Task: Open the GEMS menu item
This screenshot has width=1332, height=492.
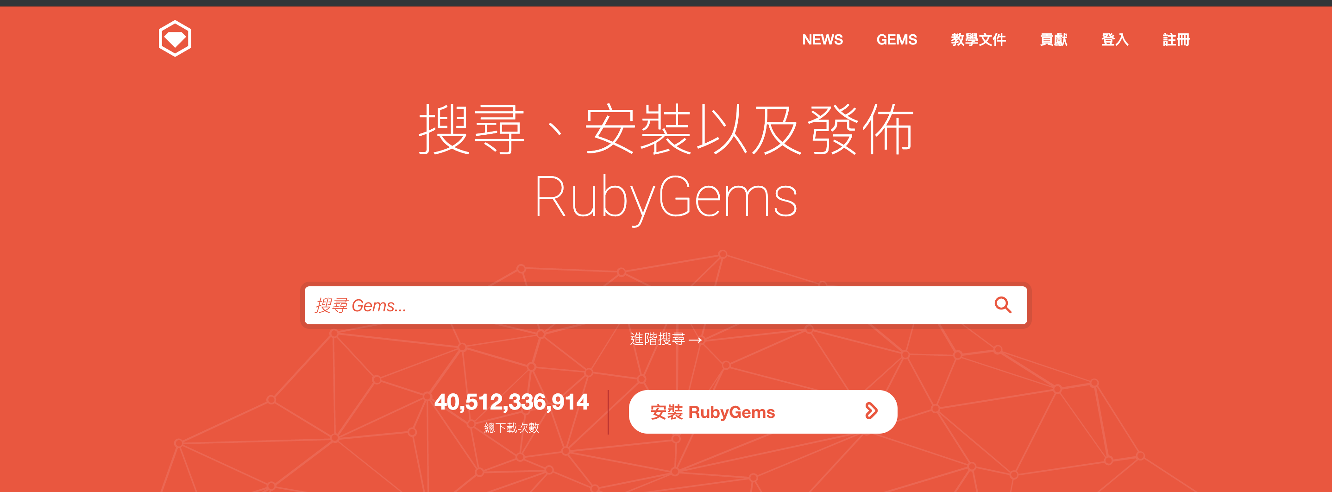Action: click(x=897, y=40)
